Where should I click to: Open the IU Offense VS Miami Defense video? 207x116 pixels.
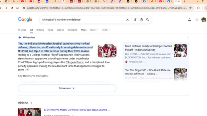coord(77,110)
